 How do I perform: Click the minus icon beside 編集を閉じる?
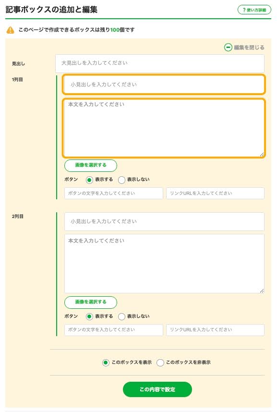(228, 47)
